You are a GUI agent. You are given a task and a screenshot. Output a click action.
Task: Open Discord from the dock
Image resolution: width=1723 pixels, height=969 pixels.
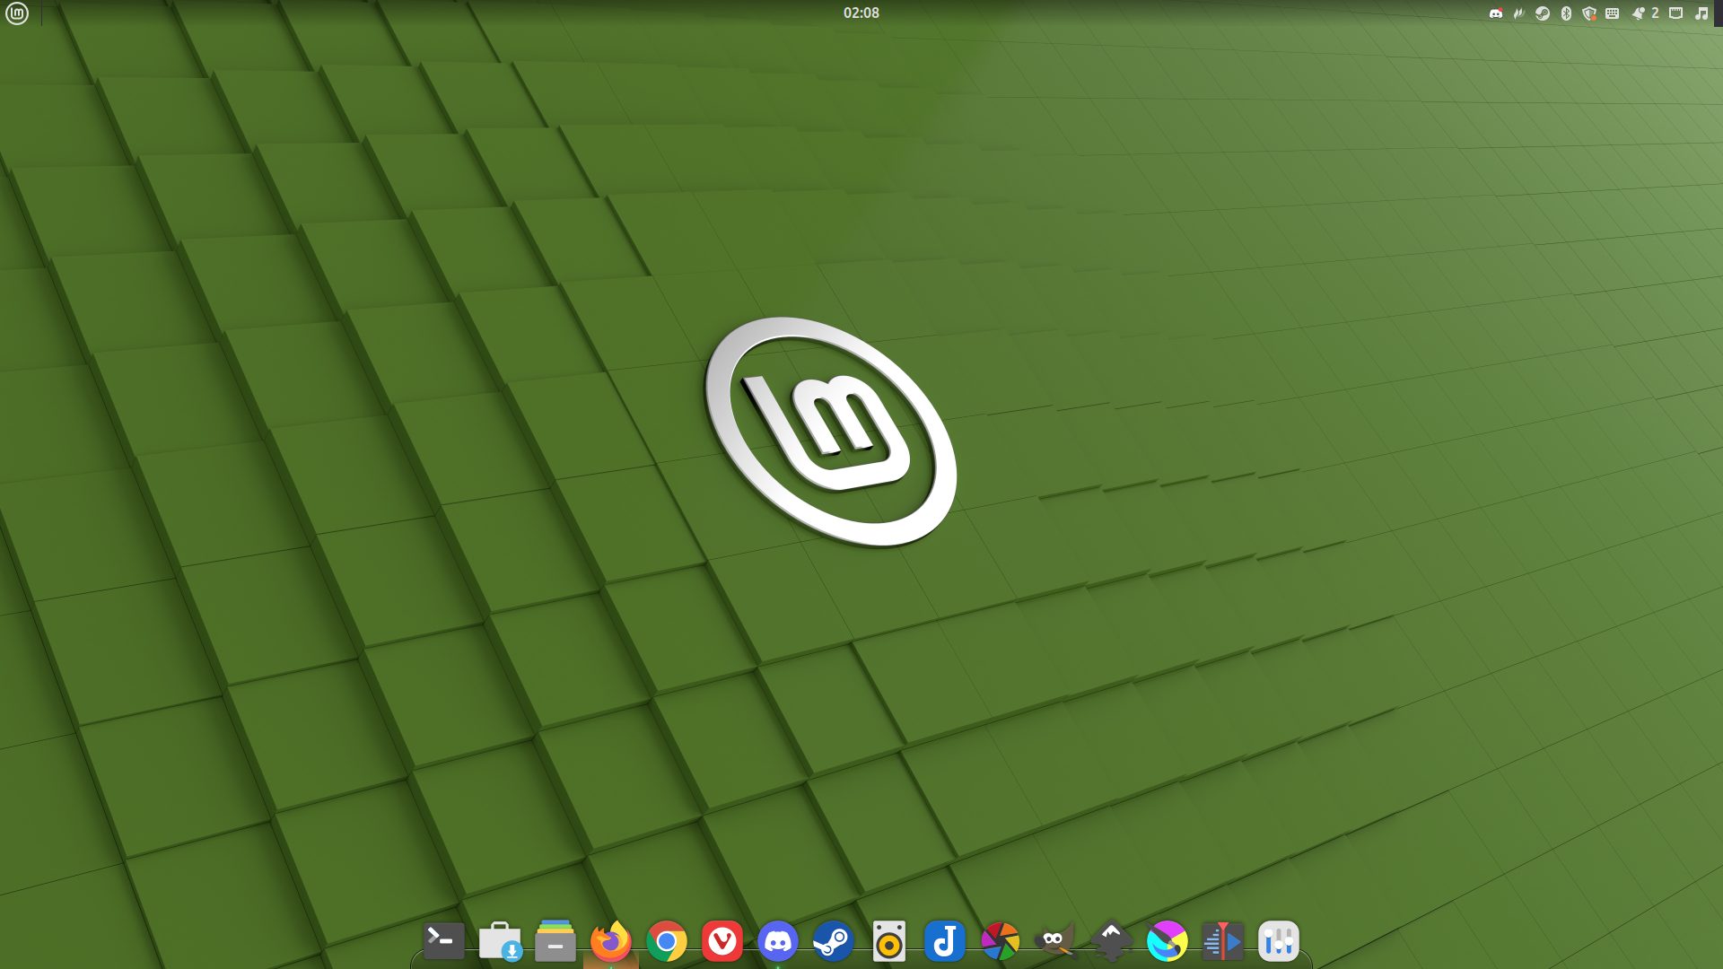[776, 942]
